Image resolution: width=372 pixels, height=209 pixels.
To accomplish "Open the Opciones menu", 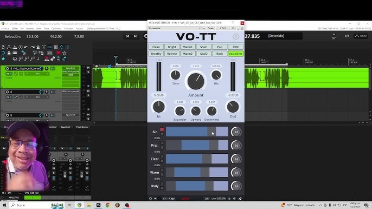I will tap(56, 29).
